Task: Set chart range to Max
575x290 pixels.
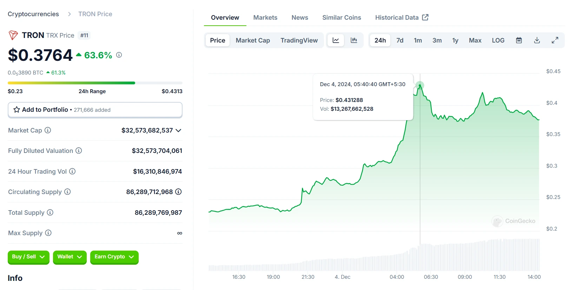Action: 475,40
